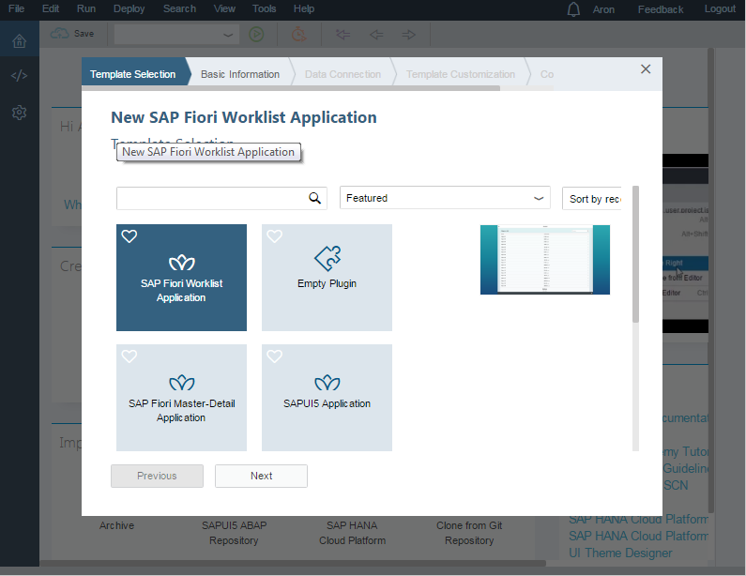Image resolution: width=746 pixels, height=576 pixels.
Task: Favorite the Empty Plugin tile
Action: point(275,235)
